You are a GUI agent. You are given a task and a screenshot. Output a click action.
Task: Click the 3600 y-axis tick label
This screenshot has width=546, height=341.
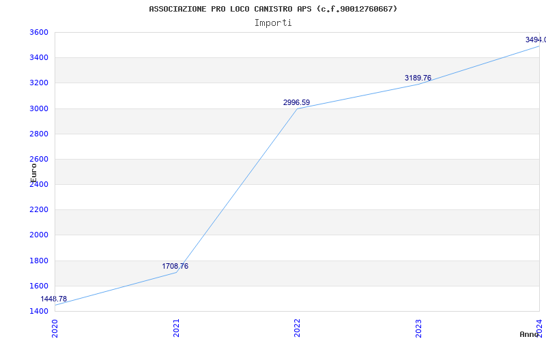[39, 32]
